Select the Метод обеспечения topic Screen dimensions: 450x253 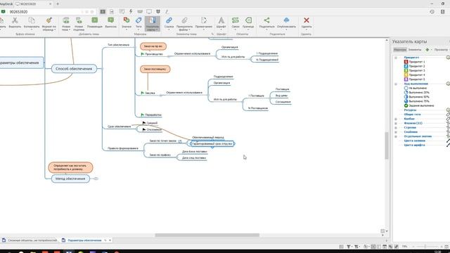click(70, 179)
